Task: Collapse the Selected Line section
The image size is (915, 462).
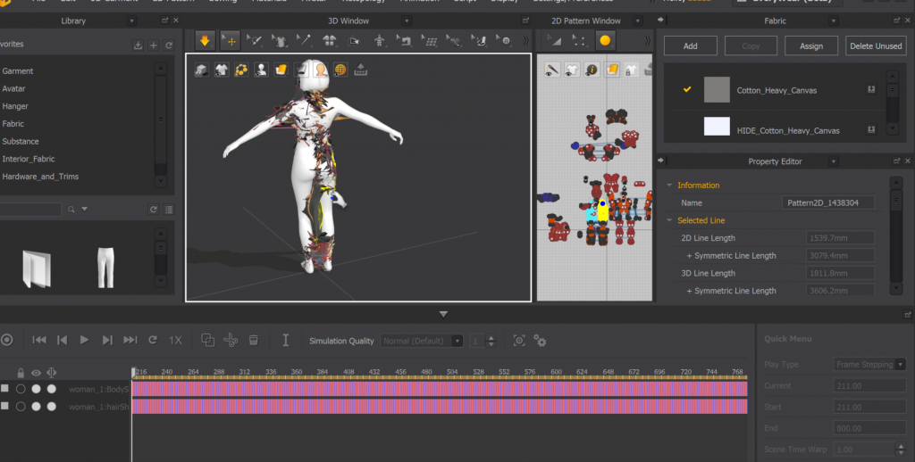Action: pos(670,220)
